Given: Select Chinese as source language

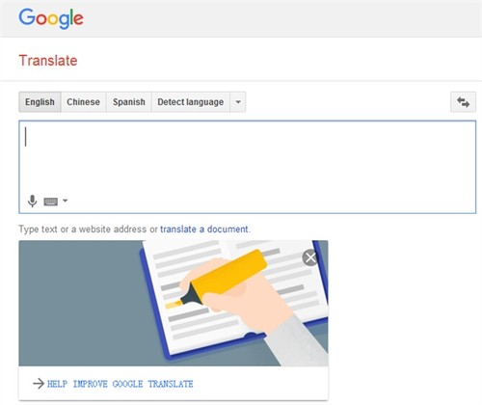Looking at the screenshot, I should (x=83, y=102).
